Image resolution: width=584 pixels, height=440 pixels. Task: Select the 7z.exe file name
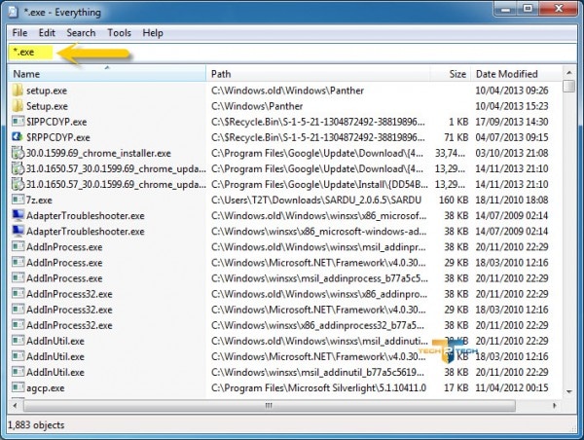39,201
